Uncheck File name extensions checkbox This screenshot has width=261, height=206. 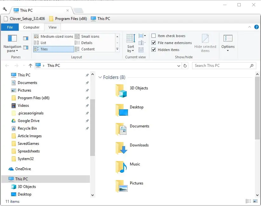[x=154, y=43]
